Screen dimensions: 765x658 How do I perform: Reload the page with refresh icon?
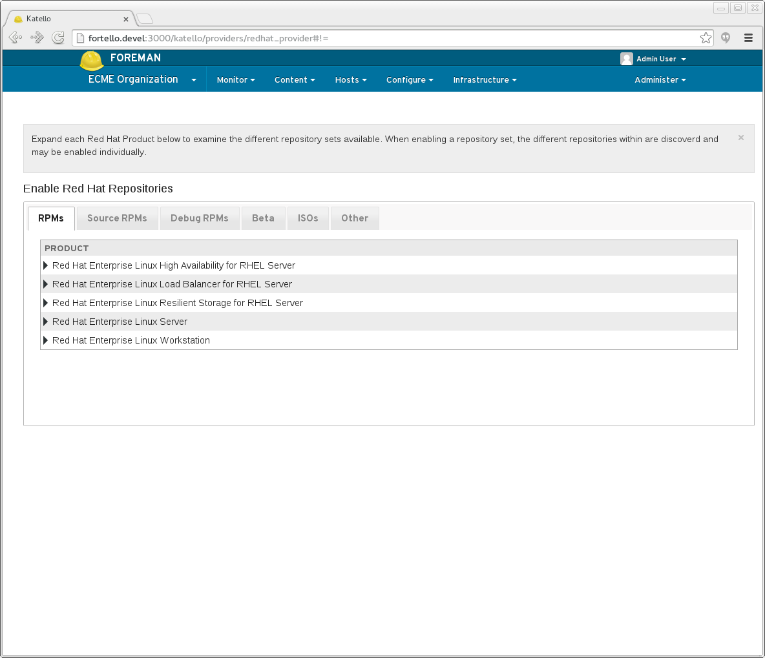58,37
